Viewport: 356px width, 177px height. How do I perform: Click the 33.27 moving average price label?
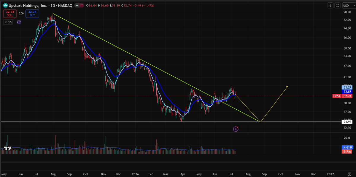point(348,87)
